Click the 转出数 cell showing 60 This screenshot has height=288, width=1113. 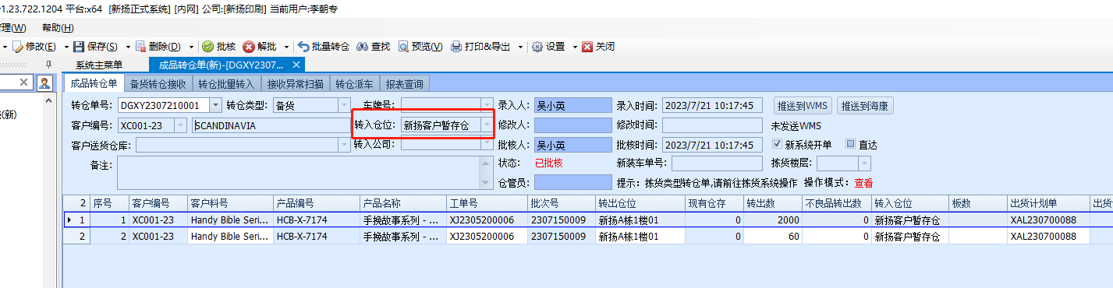(x=772, y=236)
